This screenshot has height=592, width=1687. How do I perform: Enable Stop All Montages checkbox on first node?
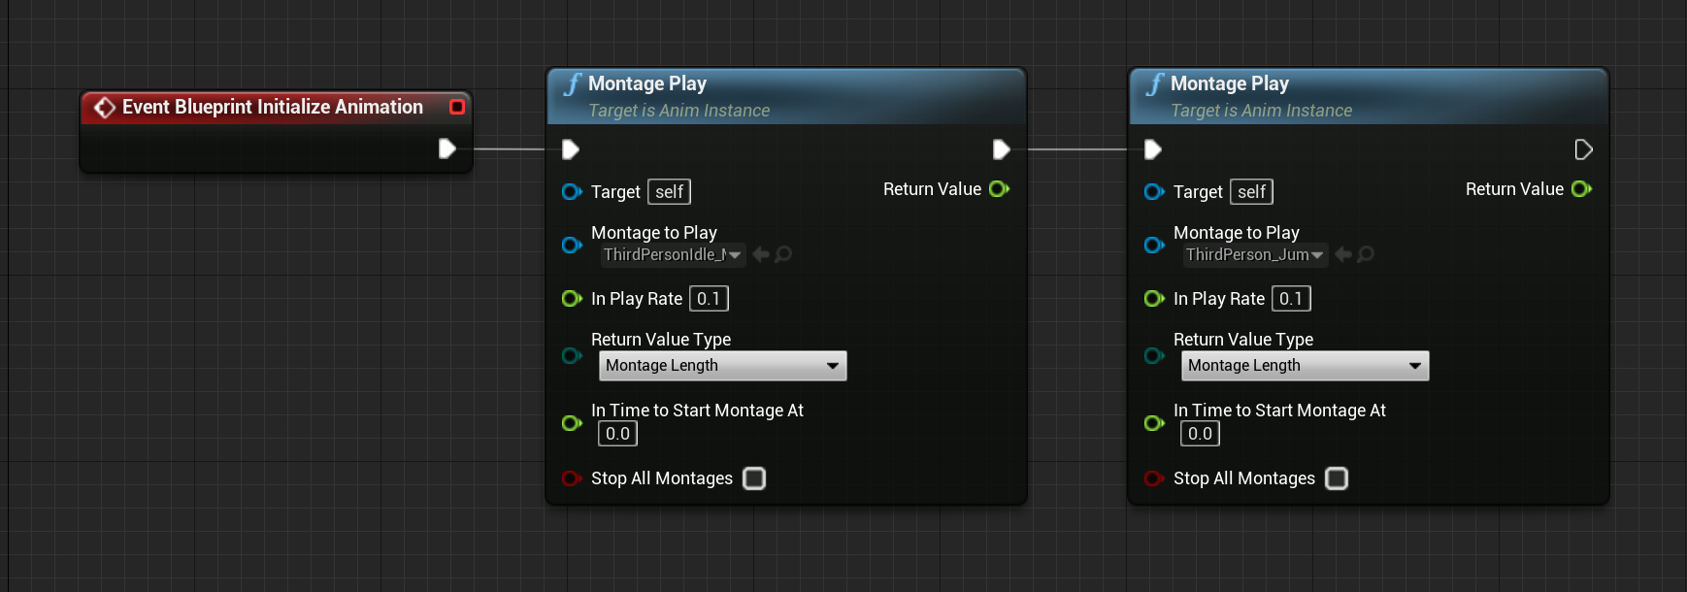754,478
